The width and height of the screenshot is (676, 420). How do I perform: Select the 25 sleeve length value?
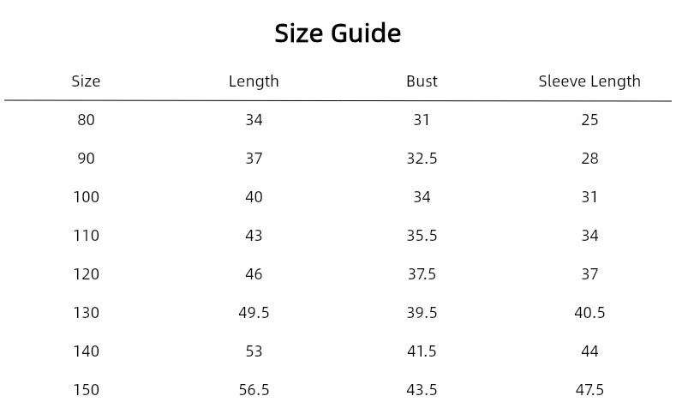point(589,119)
